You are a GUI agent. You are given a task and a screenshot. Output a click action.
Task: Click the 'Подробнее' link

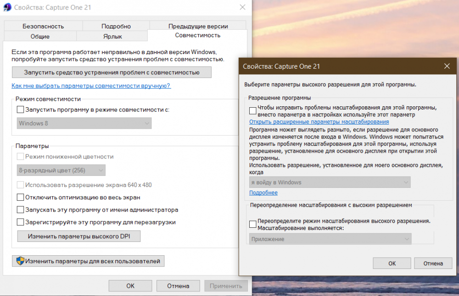263,192
